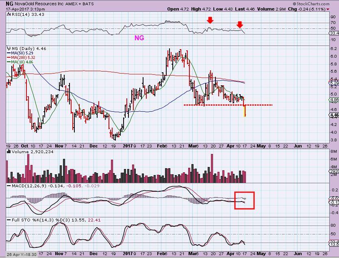Viewport: 339px width, 258px height.
Task: Click 'May' on the bottom stochastic date axis
Action: [x=261, y=254]
